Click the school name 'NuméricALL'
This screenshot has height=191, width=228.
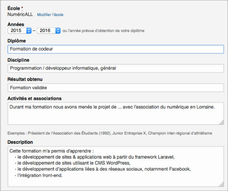tap(20, 14)
